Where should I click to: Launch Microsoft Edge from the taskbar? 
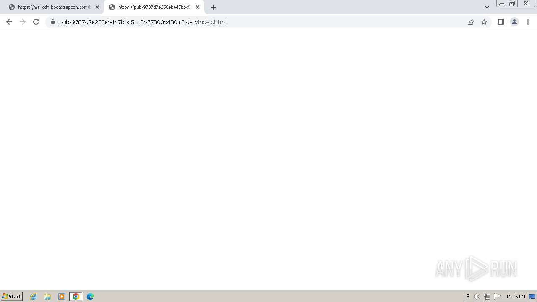click(90, 297)
